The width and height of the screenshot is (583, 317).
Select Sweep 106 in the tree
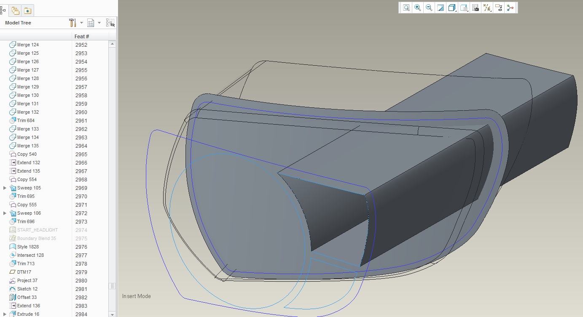tap(29, 213)
